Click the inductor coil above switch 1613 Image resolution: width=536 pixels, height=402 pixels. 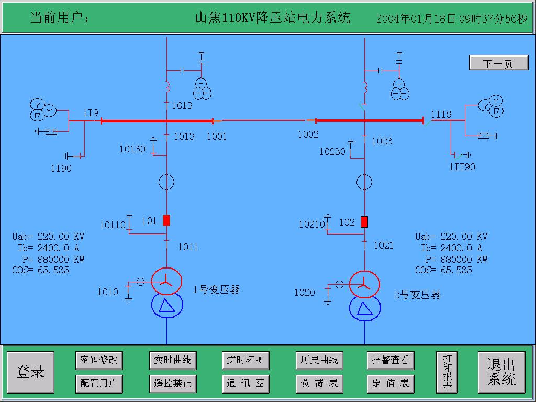pos(167,87)
